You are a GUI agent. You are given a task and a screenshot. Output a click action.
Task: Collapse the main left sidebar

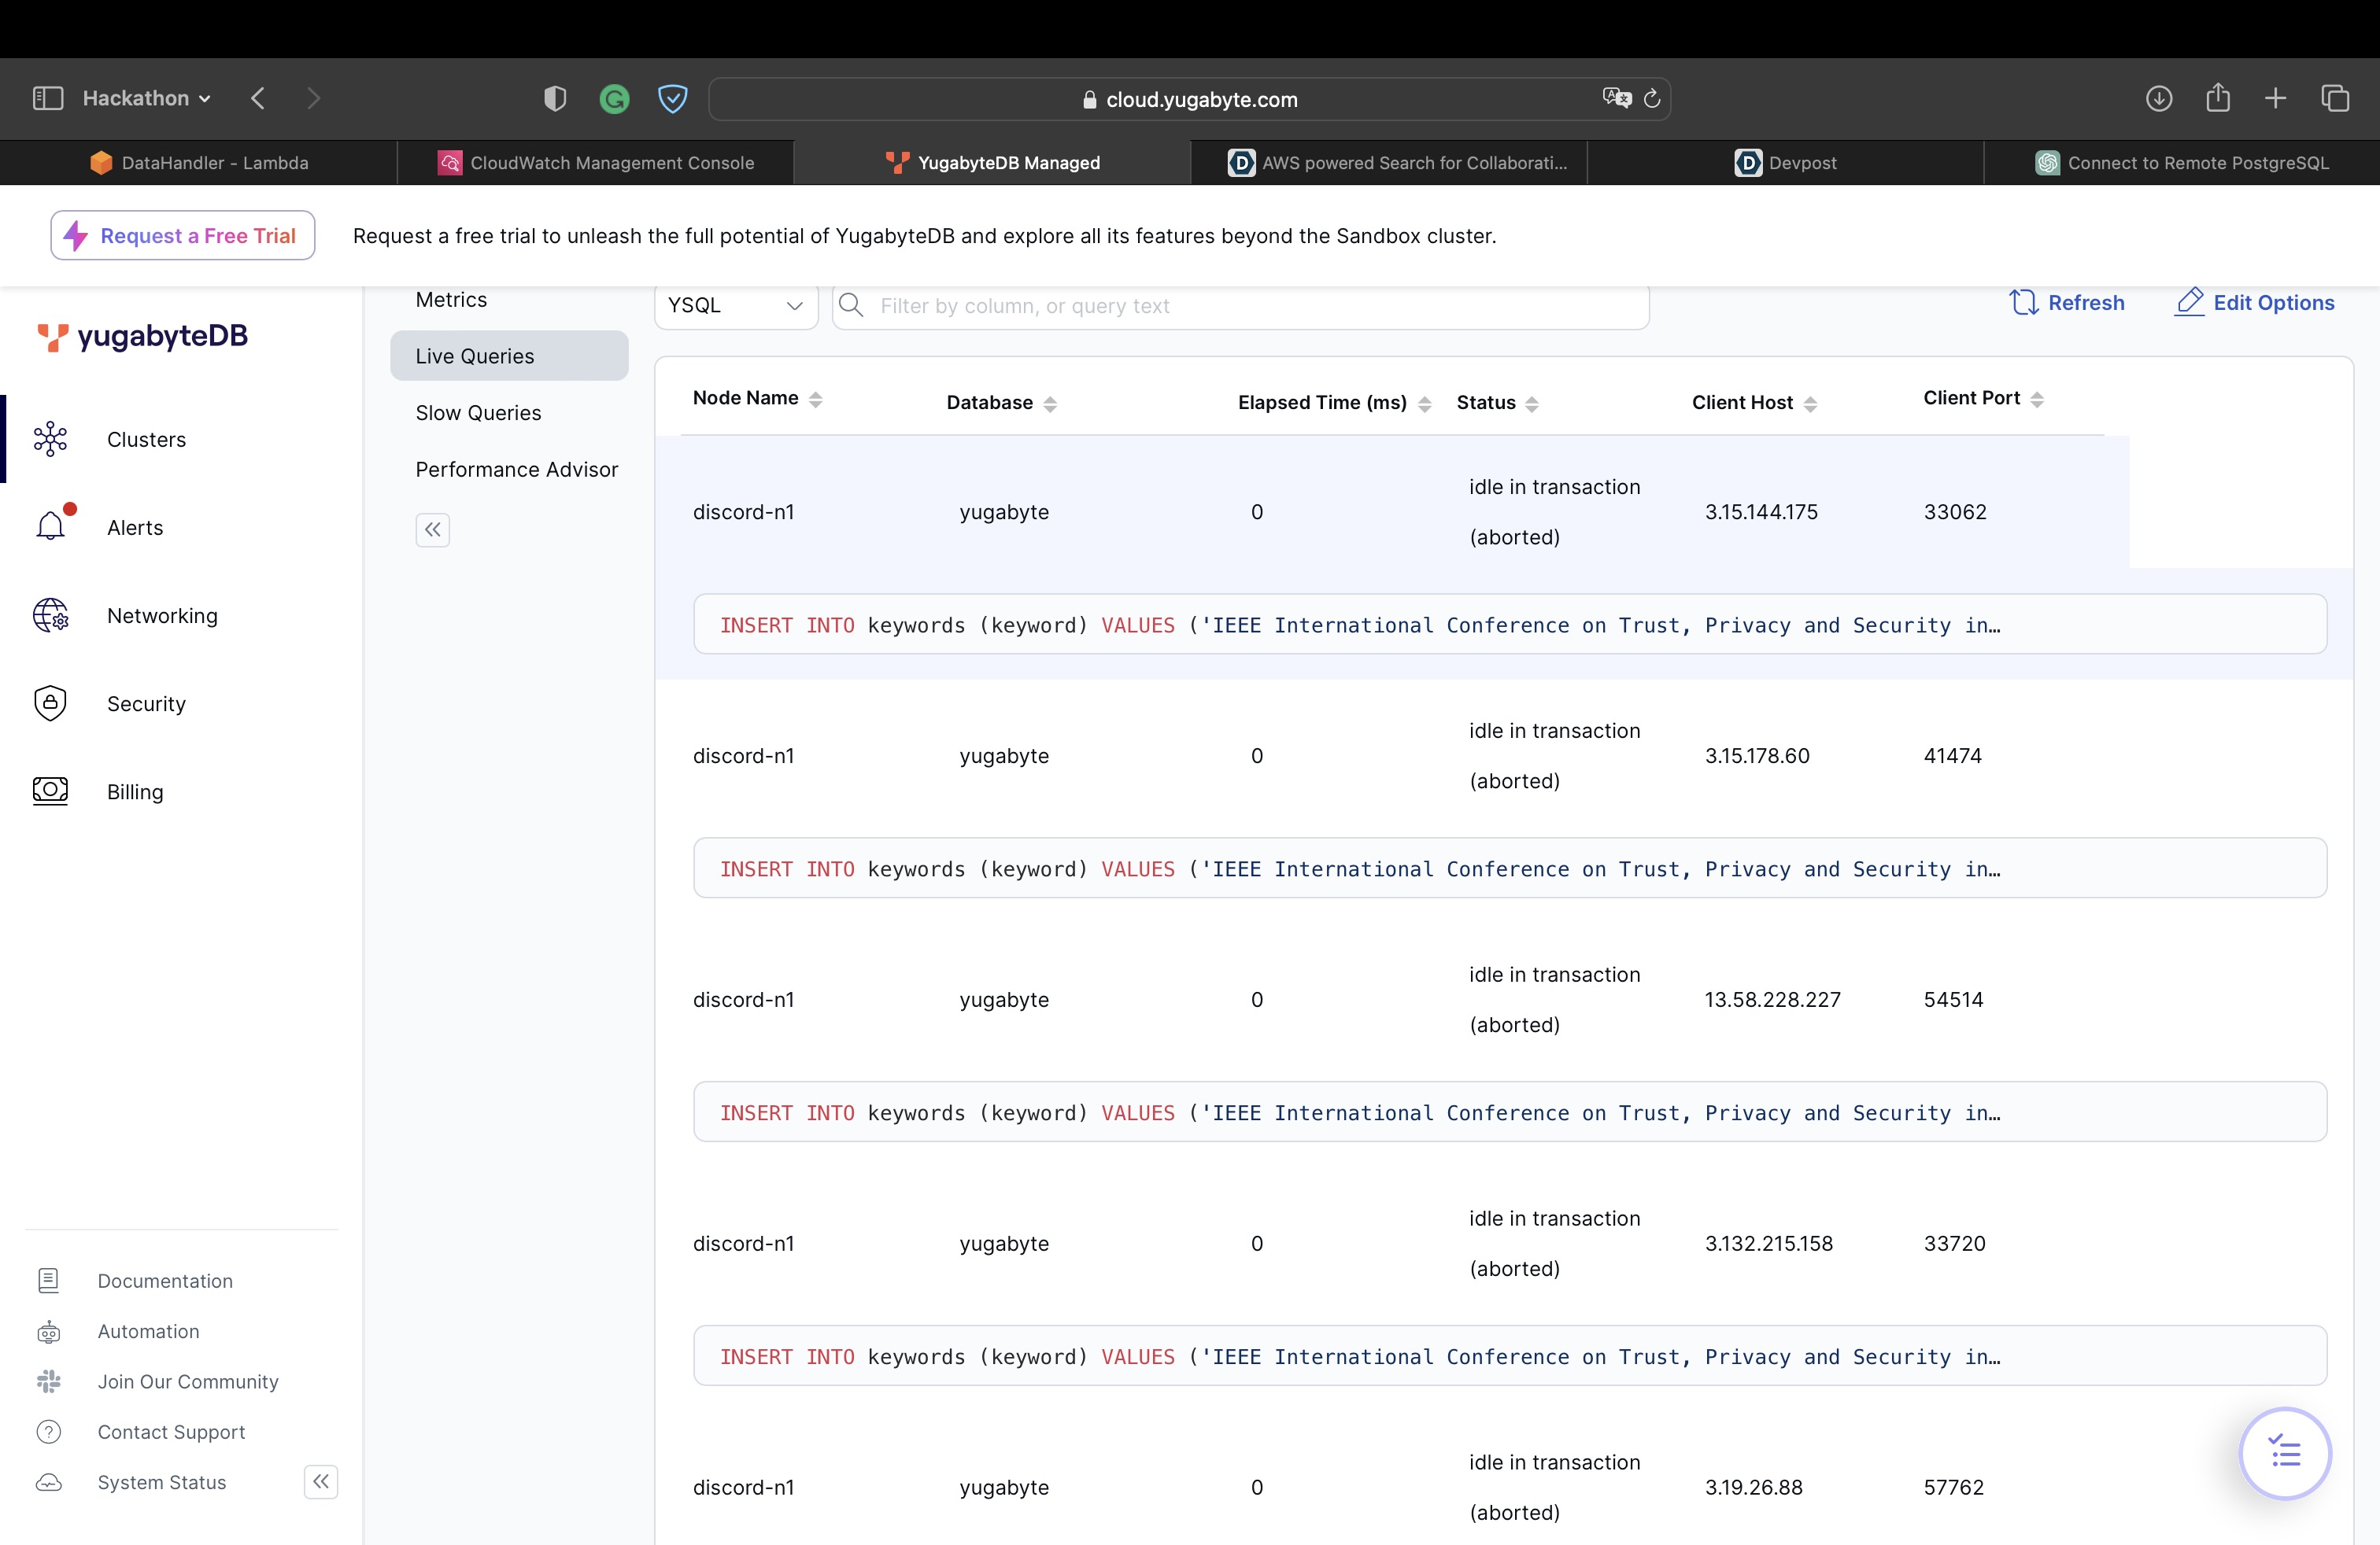320,1481
